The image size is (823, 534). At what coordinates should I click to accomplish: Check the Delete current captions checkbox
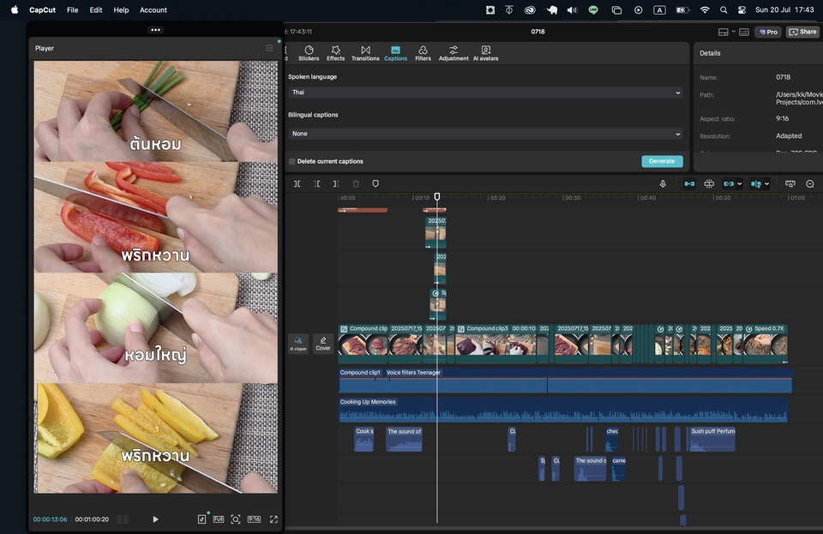point(292,161)
